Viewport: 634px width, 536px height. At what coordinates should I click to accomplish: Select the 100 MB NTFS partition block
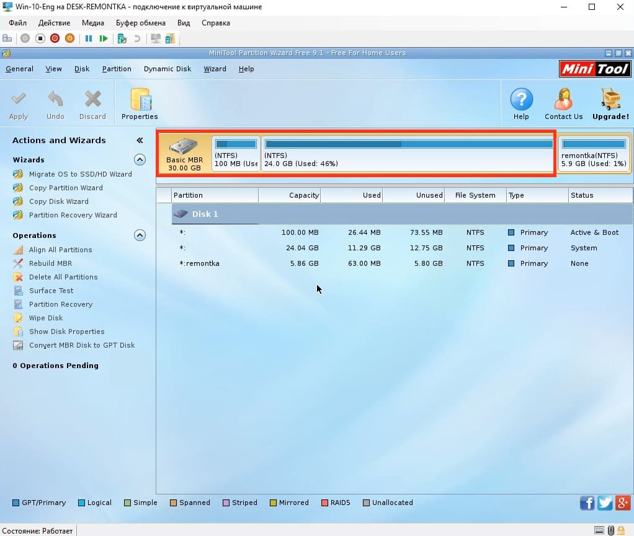[236, 154]
